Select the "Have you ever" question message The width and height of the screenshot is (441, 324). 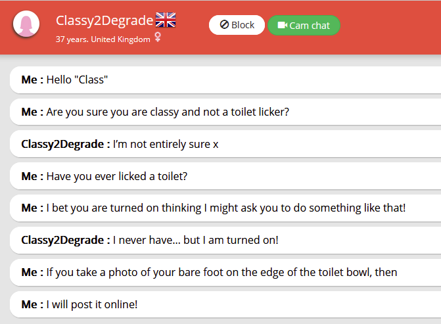(x=223, y=176)
